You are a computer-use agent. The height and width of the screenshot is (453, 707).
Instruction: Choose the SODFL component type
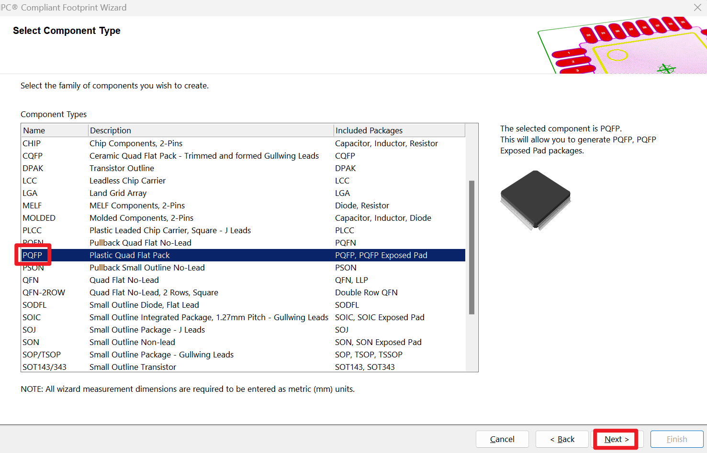243,305
